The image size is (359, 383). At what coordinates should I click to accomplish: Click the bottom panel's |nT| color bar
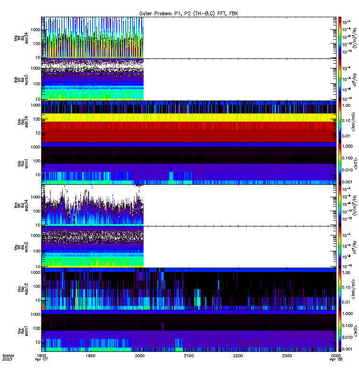(340, 331)
